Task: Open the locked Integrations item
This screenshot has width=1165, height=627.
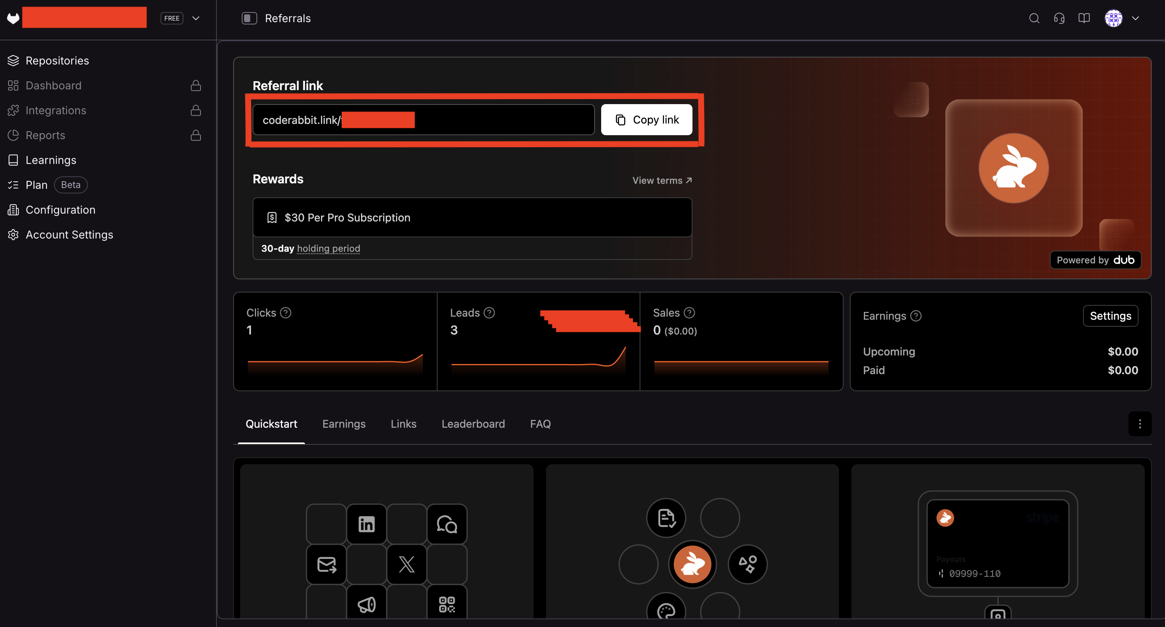Action: [x=105, y=110]
